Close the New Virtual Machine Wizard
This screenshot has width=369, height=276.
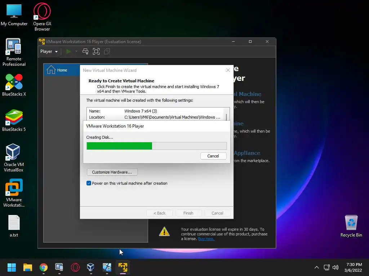(228, 70)
